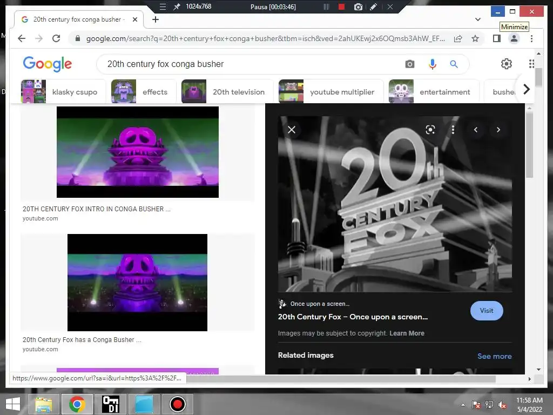
Task: Open File Explorer from taskbar
Action: (43, 404)
